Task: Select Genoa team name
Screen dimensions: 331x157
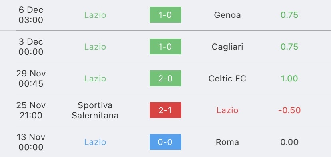Action: pos(227,15)
